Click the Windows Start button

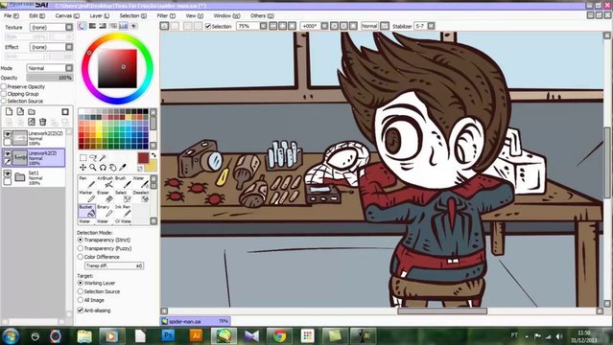point(11,336)
